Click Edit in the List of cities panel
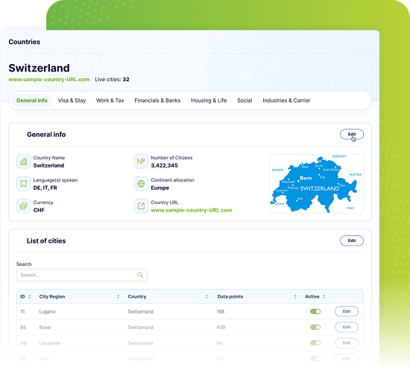This screenshot has width=410, height=370. click(352, 240)
